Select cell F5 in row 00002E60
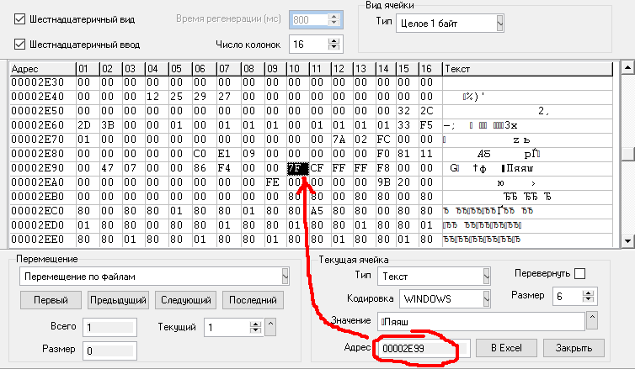635x369 pixels. 430,125
